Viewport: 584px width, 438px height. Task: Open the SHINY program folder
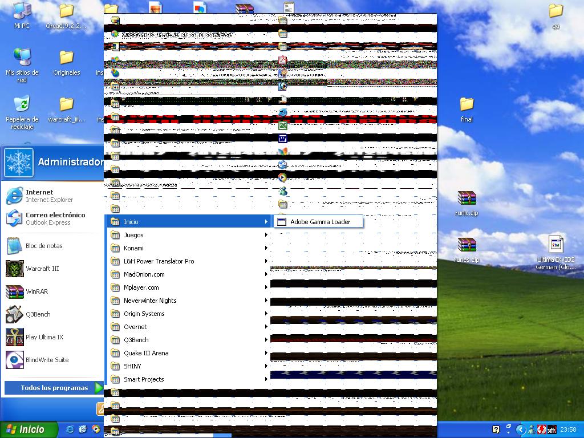coord(189,366)
